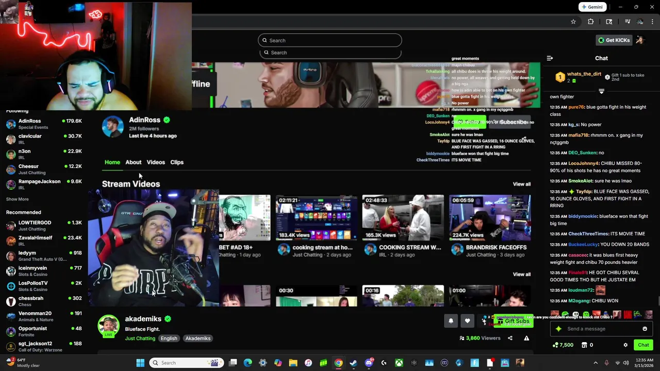Open chessbrah recommended channel
Image resolution: width=660 pixels, height=371 pixels.
(44, 301)
